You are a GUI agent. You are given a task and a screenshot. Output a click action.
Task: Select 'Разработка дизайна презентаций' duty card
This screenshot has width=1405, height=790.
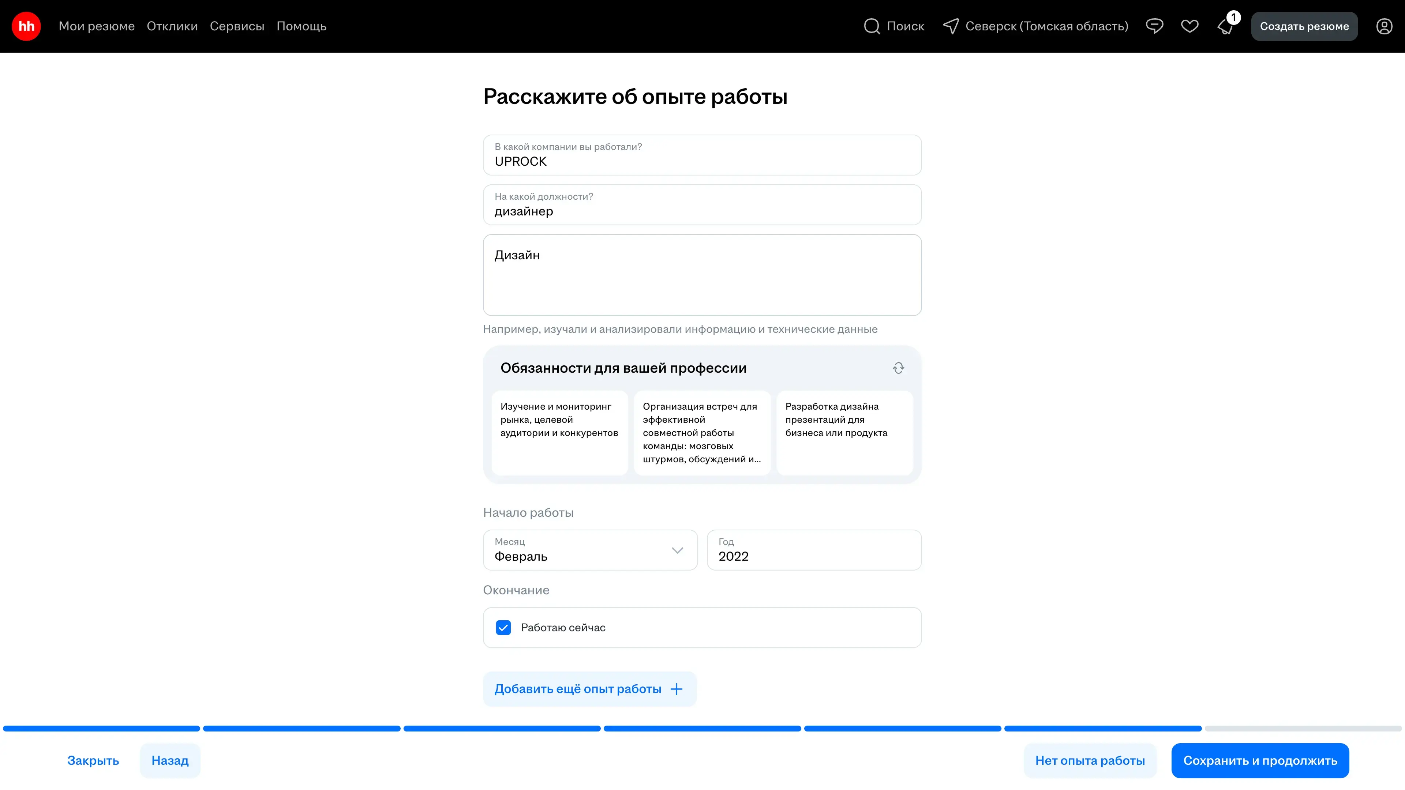[x=844, y=432]
